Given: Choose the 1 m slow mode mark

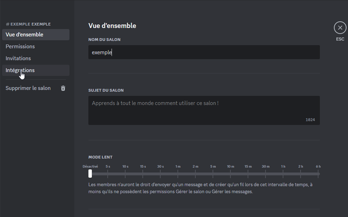Looking at the screenshot, I should pos(178,174).
